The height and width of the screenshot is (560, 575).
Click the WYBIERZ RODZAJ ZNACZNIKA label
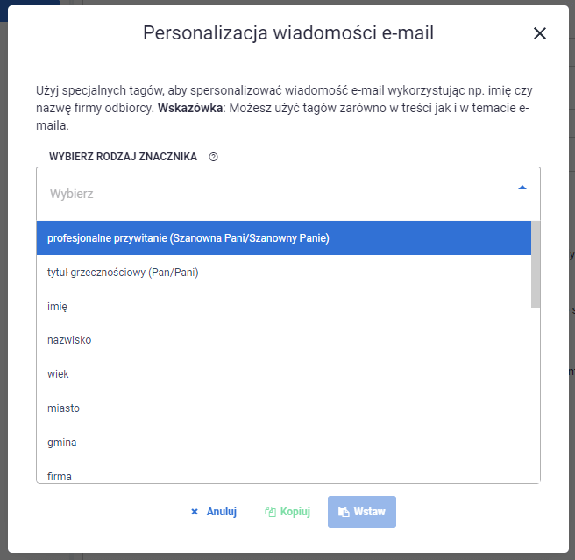pos(123,157)
